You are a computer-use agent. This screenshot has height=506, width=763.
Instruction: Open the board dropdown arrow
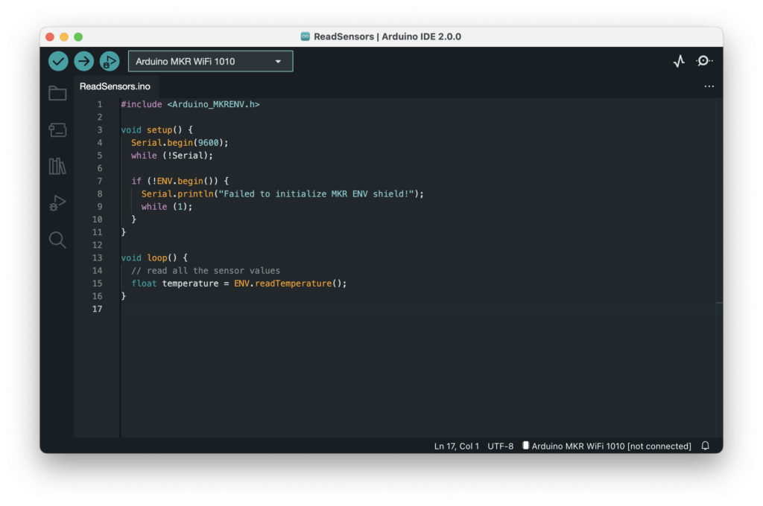tap(279, 61)
